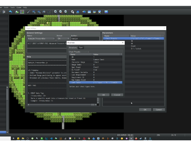Select the Rectangle drawing tool
The image size is (191, 143).
coord(34,12)
